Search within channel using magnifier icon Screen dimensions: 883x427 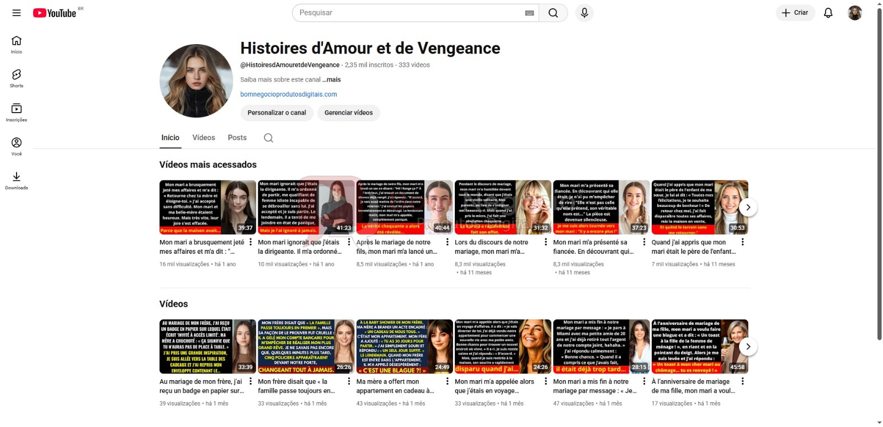click(x=268, y=138)
